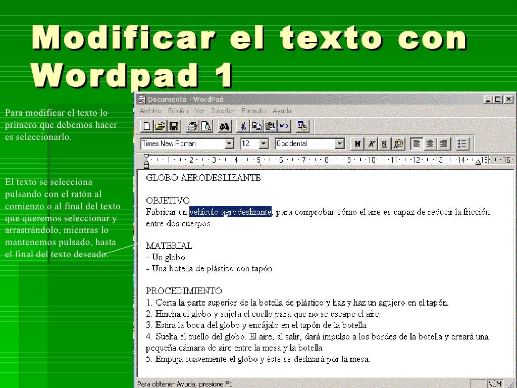
Task: Paste with the clipboard icon
Action: (271, 126)
